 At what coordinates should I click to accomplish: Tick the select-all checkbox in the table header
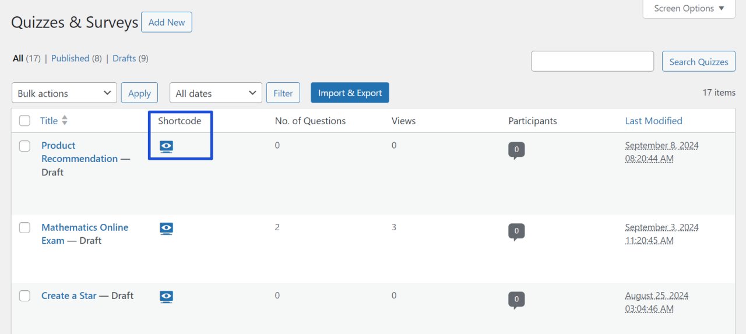tap(24, 121)
